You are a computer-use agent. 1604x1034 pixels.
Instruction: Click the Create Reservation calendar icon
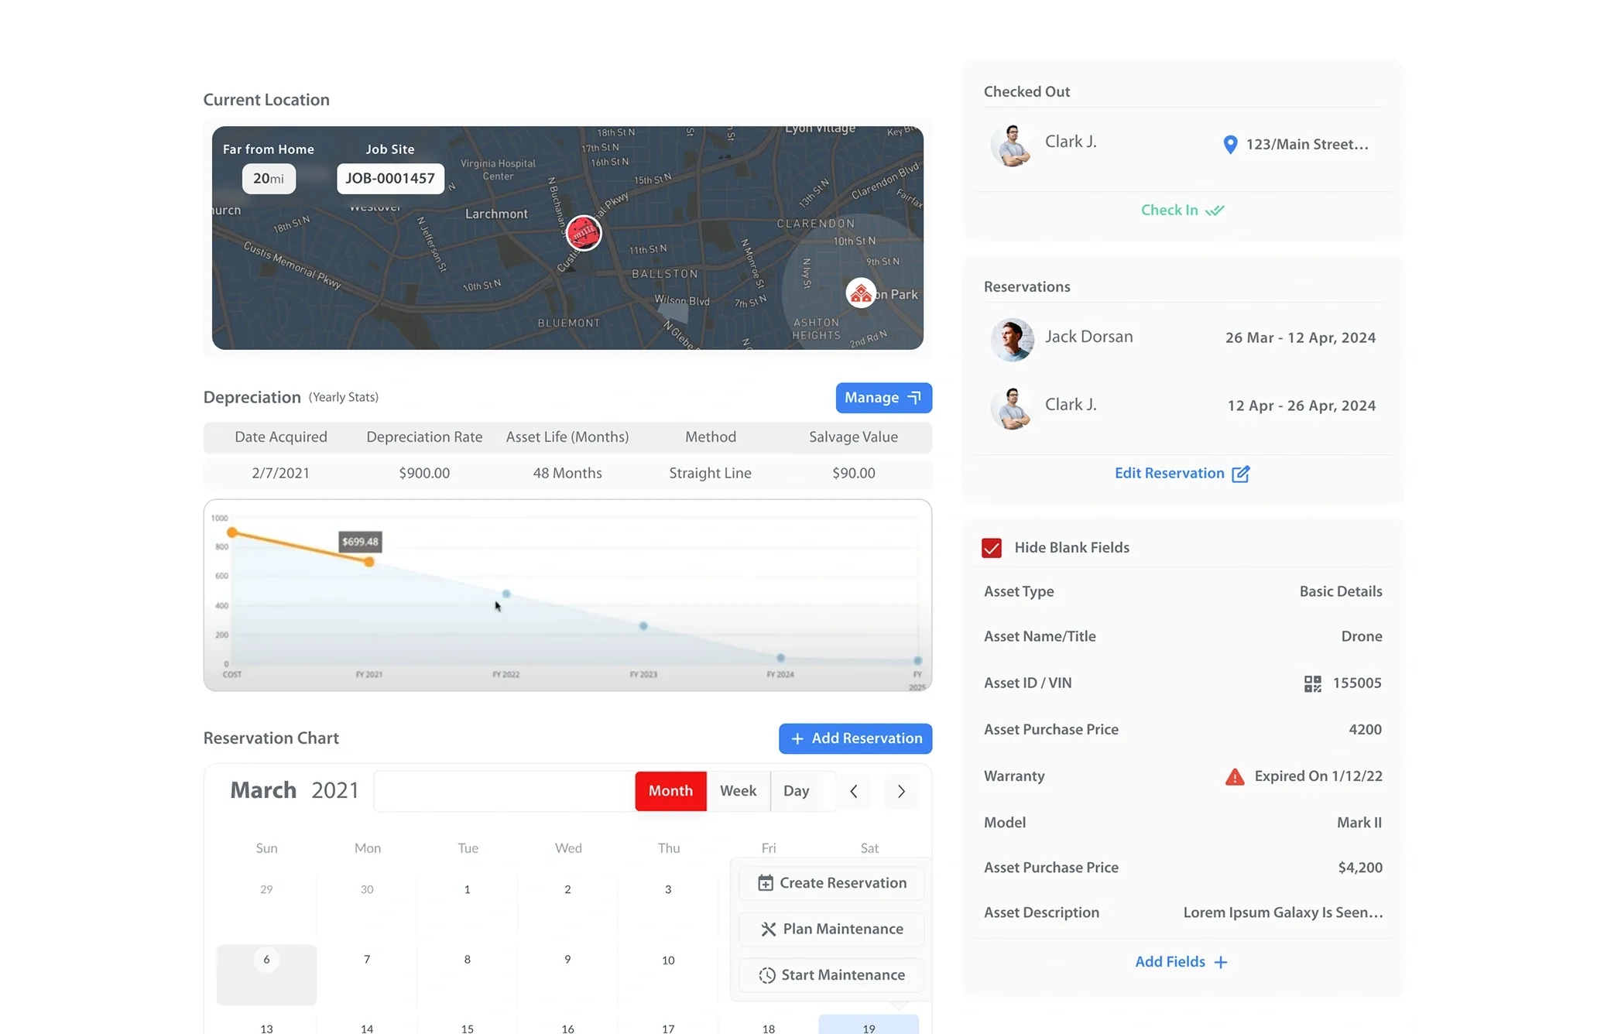point(766,883)
